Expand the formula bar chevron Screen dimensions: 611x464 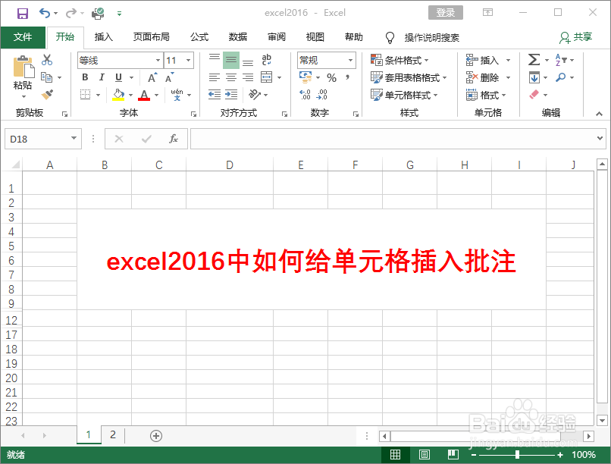coord(600,138)
